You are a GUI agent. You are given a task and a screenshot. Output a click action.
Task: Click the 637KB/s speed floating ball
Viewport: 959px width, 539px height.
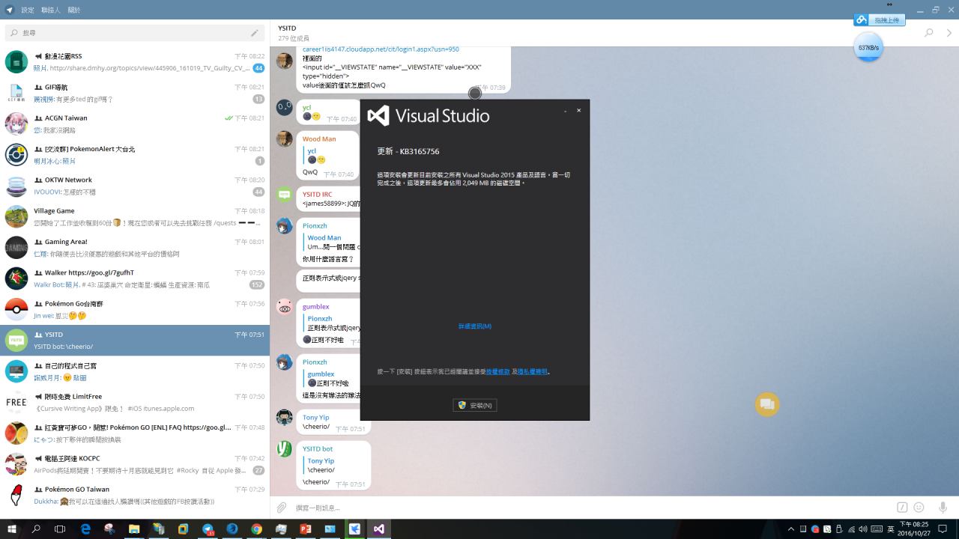tap(868, 47)
